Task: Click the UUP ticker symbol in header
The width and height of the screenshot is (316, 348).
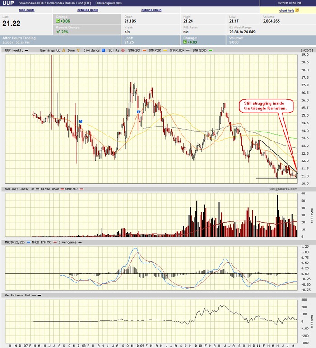Action: tap(8, 3)
